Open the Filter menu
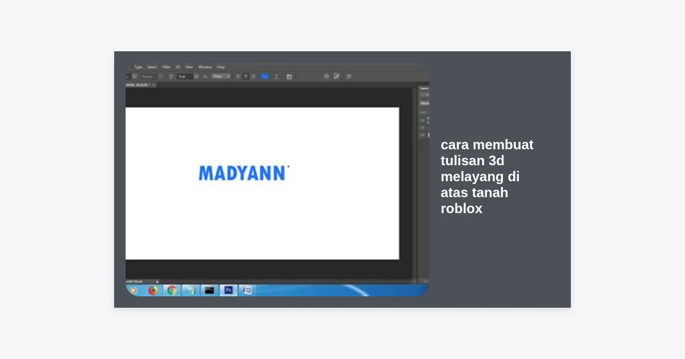Screen dimensions: 685x359 (166, 67)
